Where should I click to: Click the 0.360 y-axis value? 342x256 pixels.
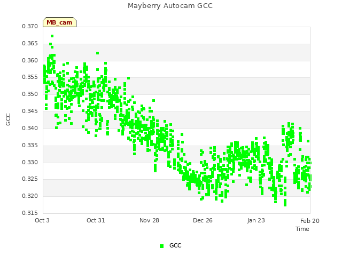pos(30,60)
